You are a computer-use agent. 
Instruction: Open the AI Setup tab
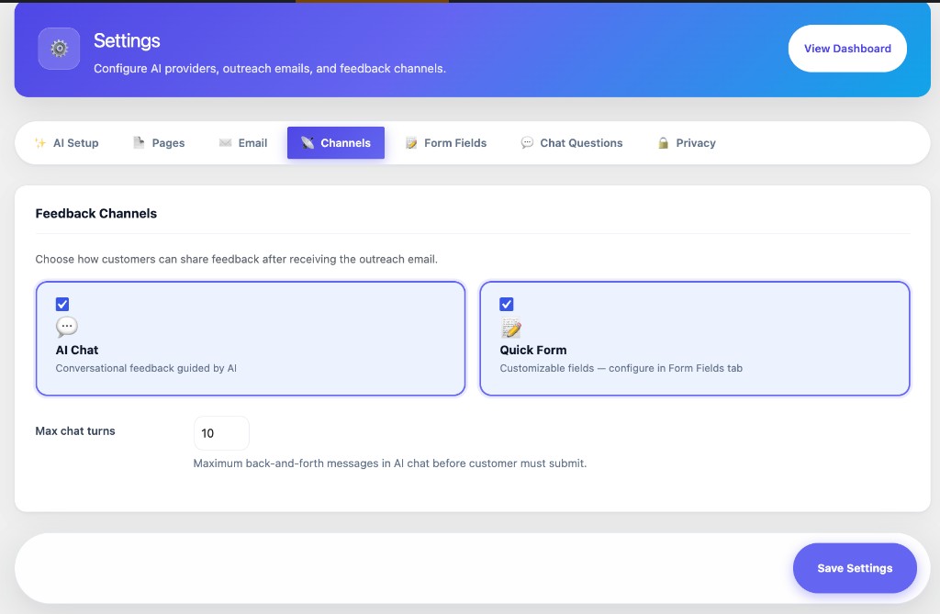point(66,142)
